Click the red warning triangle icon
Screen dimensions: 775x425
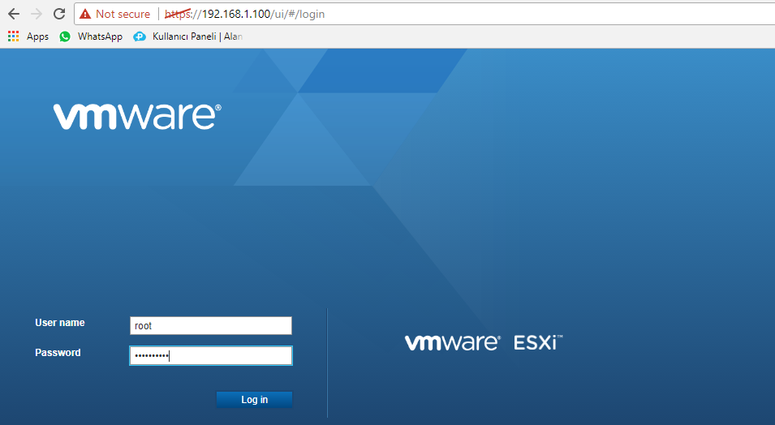click(x=85, y=14)
